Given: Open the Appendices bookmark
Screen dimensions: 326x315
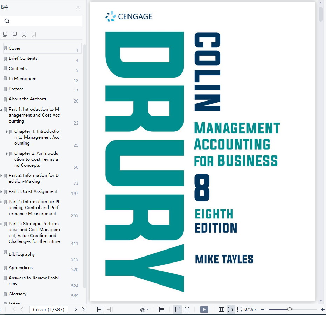Looking at the screenshot, I should (x=21, y=268).
